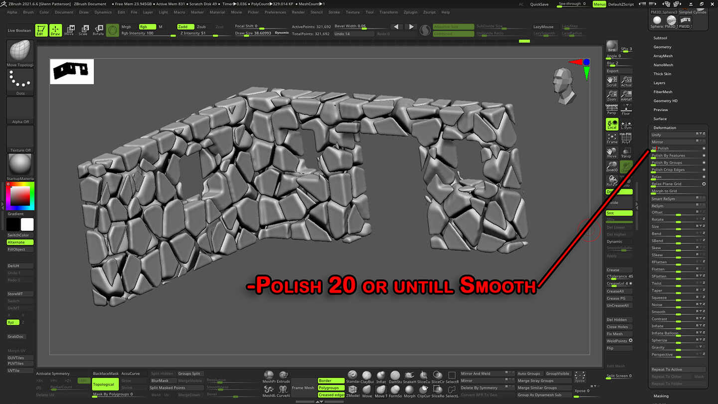Select the SnakeHook brush
The height and width of the screenshot is (404, 718).
tap(409, 375)
